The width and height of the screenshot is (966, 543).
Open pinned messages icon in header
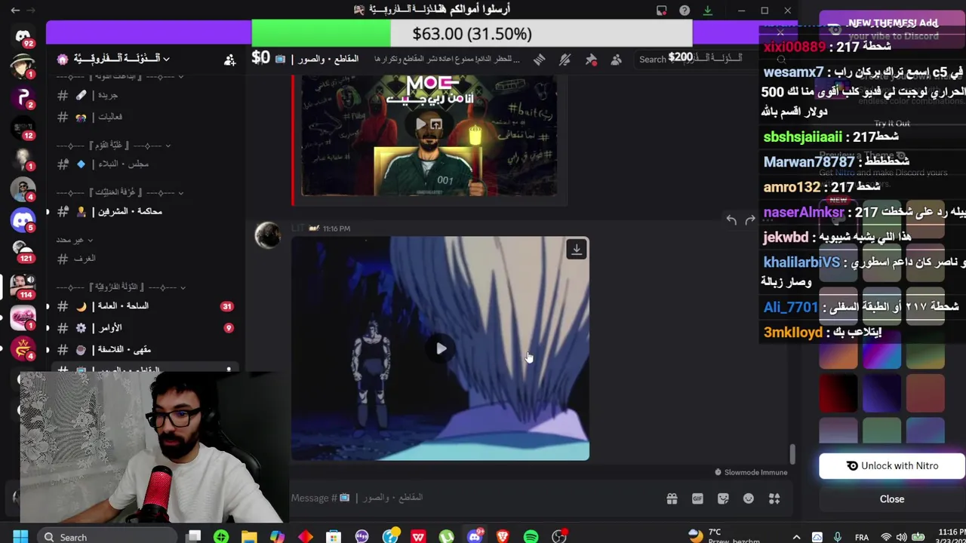(x=591, y=59)
